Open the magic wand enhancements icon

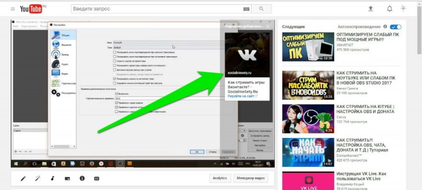(x=37, y=178)
